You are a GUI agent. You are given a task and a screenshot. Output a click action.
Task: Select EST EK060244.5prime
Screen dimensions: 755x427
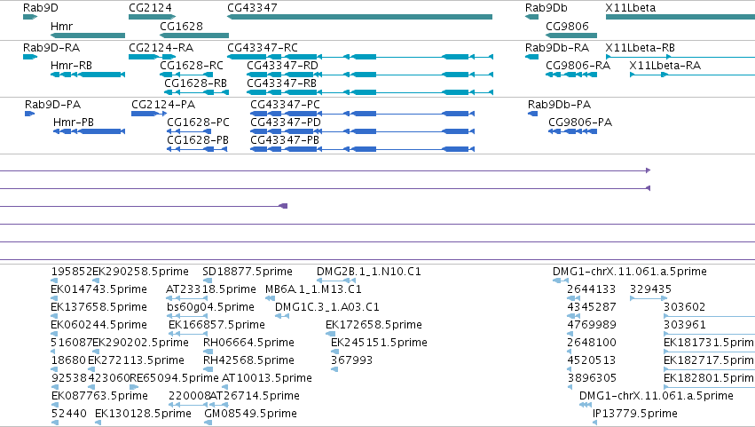(x=98, y=325)
